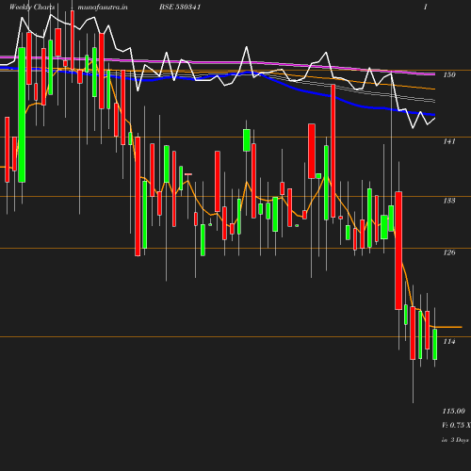The image size is (471, 471).
Task: Click the 133 price axis label
Action: pyautogui.click(x=449, y=201)
